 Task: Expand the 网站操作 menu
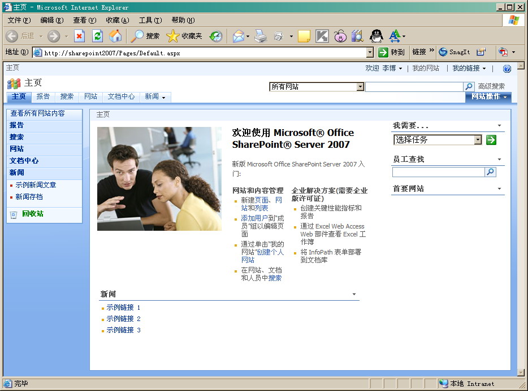pos(488,96)
